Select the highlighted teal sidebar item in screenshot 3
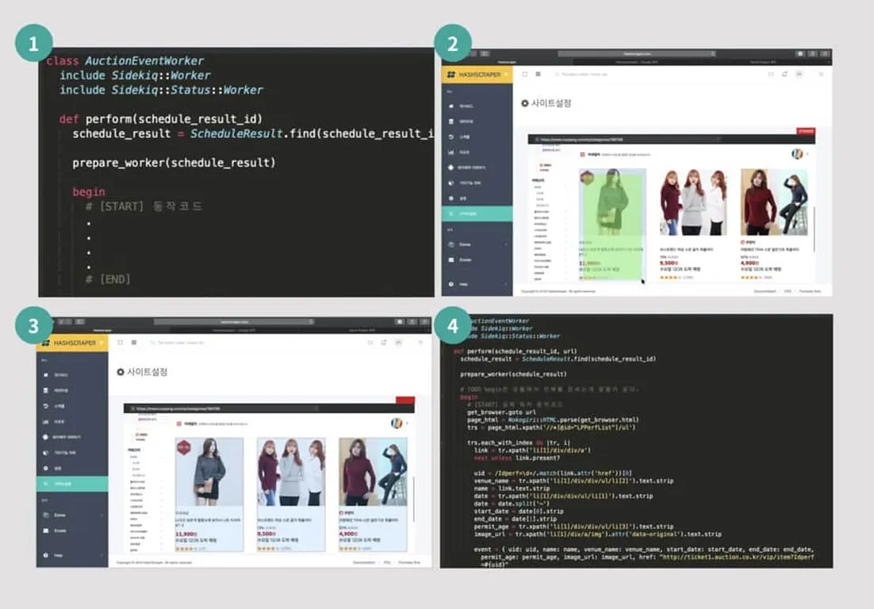Image resolution: width=874 pixels, height=609 pixels. pos(71,484)
